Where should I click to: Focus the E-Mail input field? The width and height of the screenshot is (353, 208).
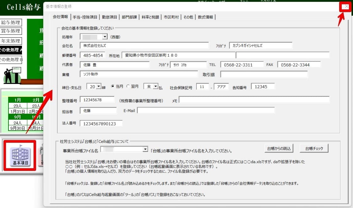pos(206,111)
